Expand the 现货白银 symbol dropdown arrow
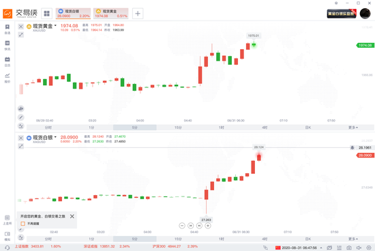The width and height of the screenshot is (375, 251). point(55,137)
